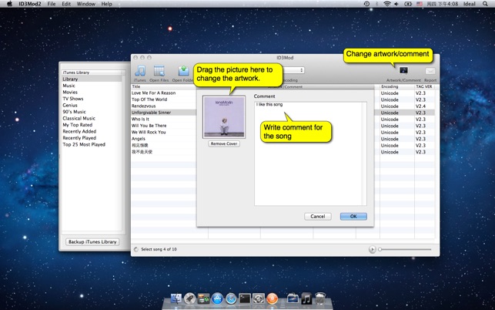
Task: Click the Time Machine icon in menu bar
Action: point(367,4)
